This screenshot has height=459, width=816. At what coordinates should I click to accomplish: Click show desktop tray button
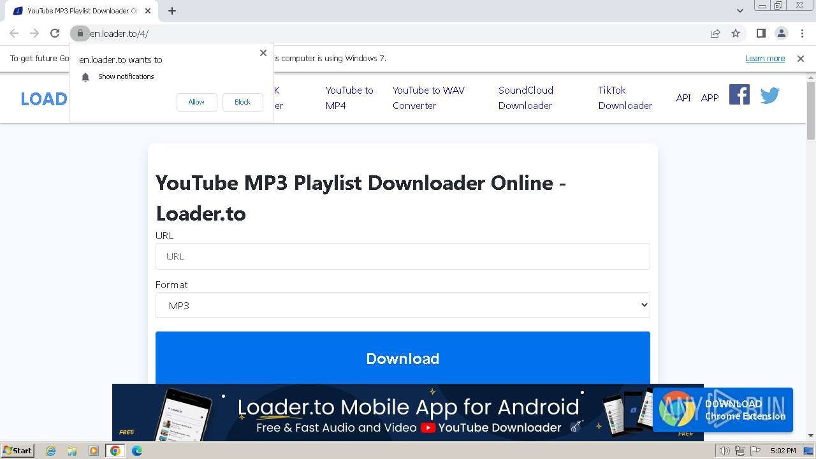(x=808, y=451)
